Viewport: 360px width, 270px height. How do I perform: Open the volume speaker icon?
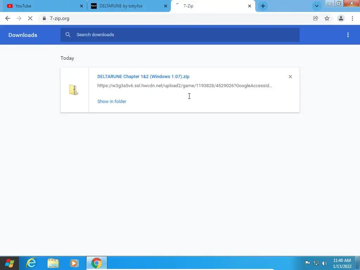tap(324, 263)
